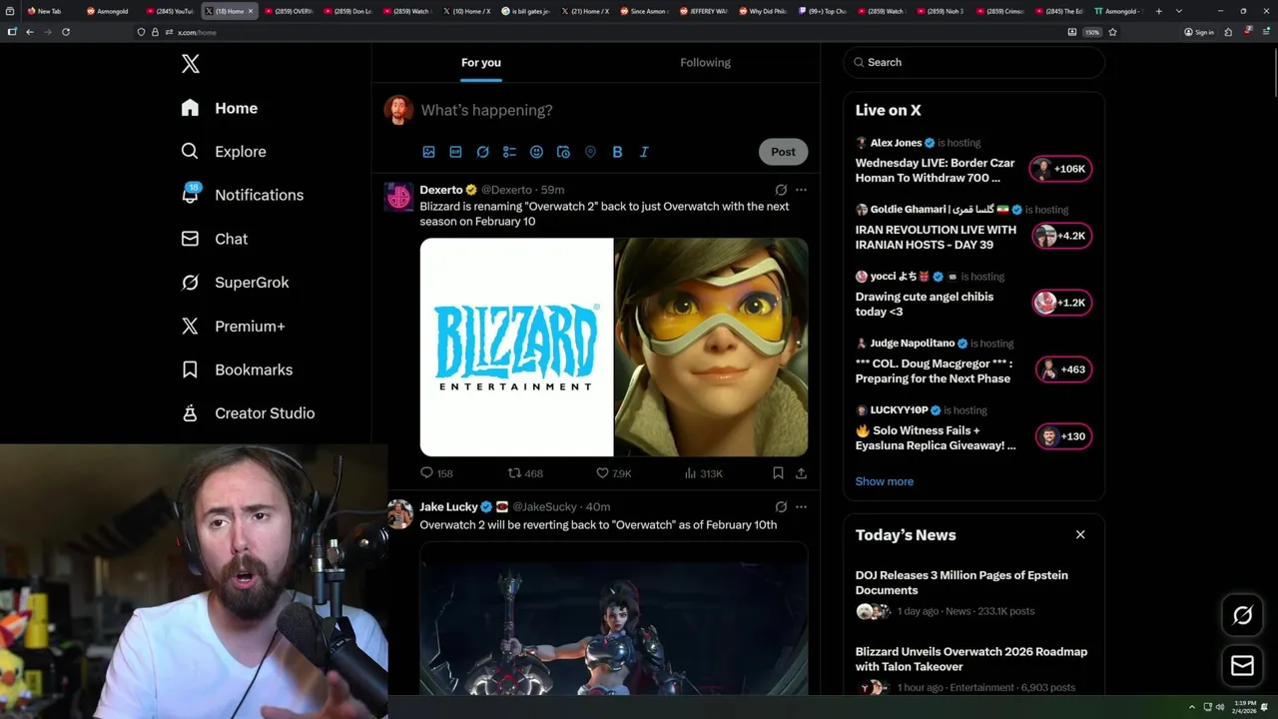This screenshot has height=719, width=1278.
Task: Add a GIF to the post
Action: 455,152
